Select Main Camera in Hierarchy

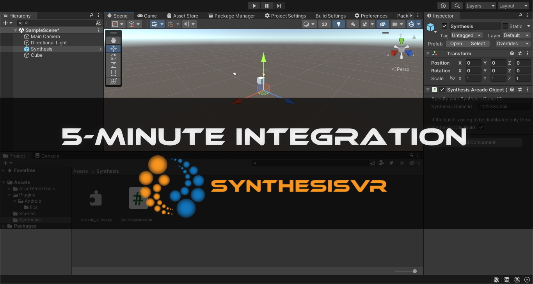click(45, 37)
